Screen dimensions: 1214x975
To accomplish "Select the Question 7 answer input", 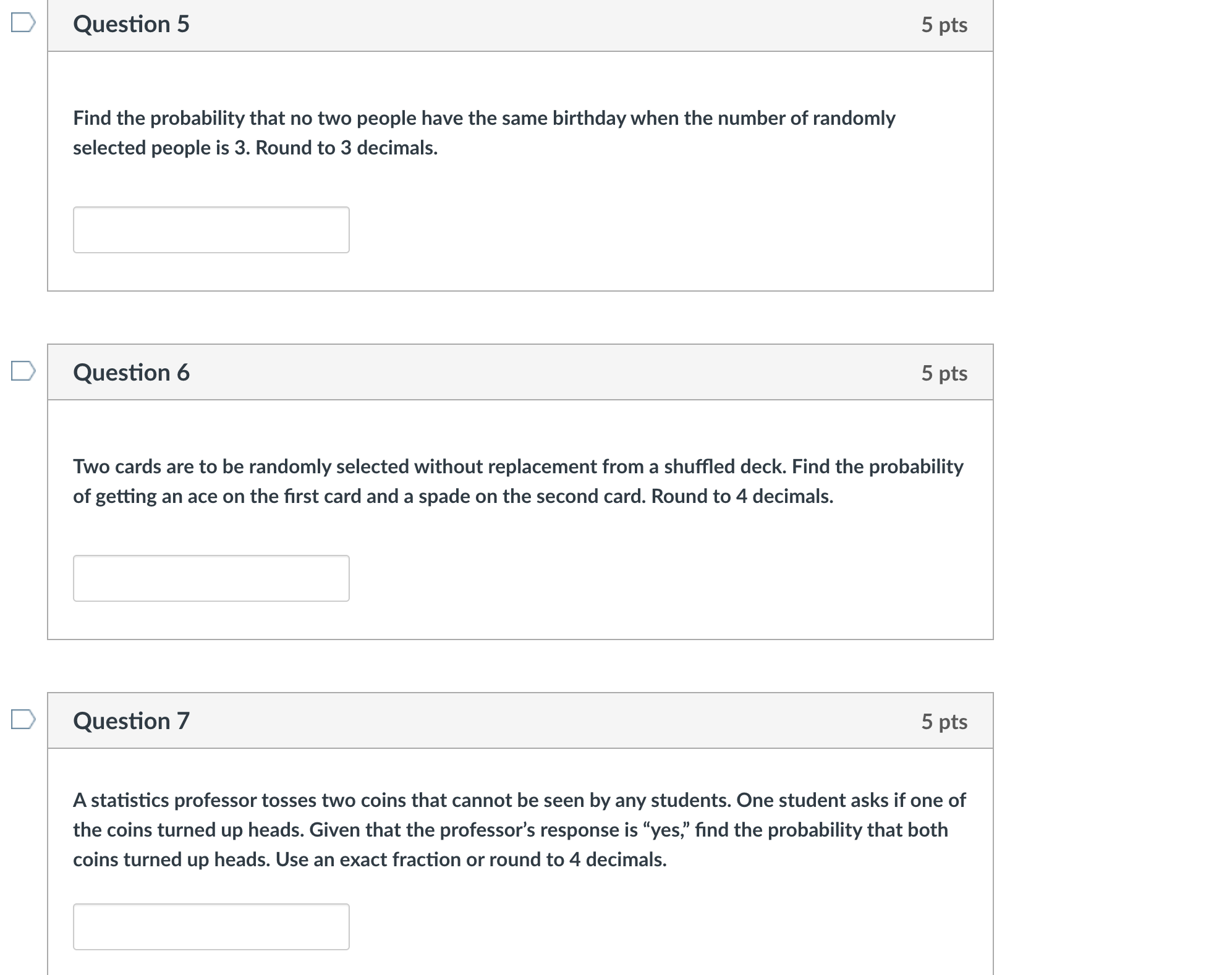I will click(x=211, y=927).
